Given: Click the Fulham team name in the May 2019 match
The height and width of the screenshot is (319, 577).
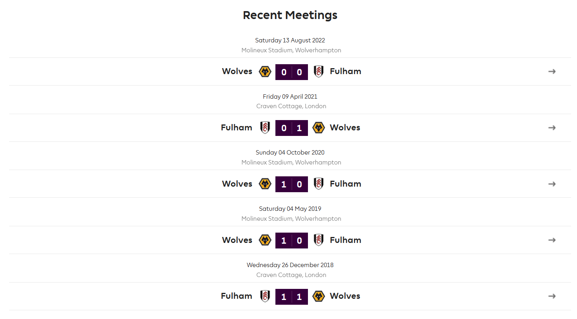Looking at the screenshot, I should pyautogui.click(x=345, y=240).
